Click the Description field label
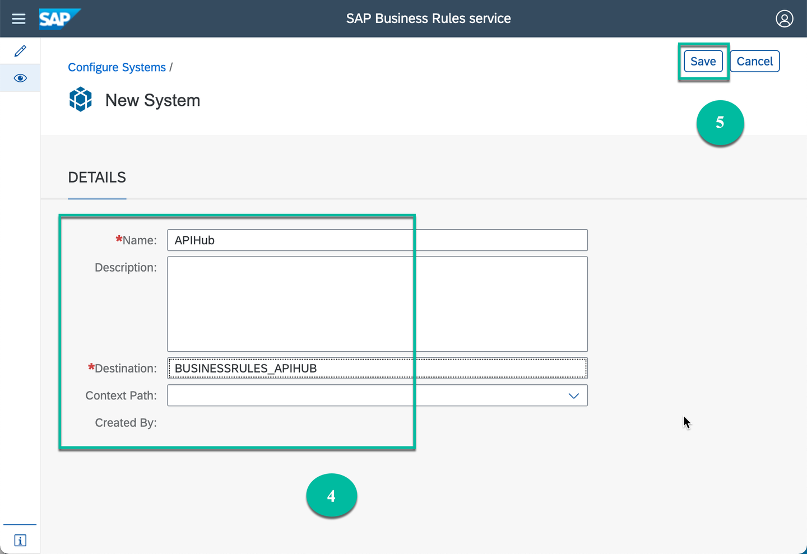The image size is (807, 554). coord(126,267)
